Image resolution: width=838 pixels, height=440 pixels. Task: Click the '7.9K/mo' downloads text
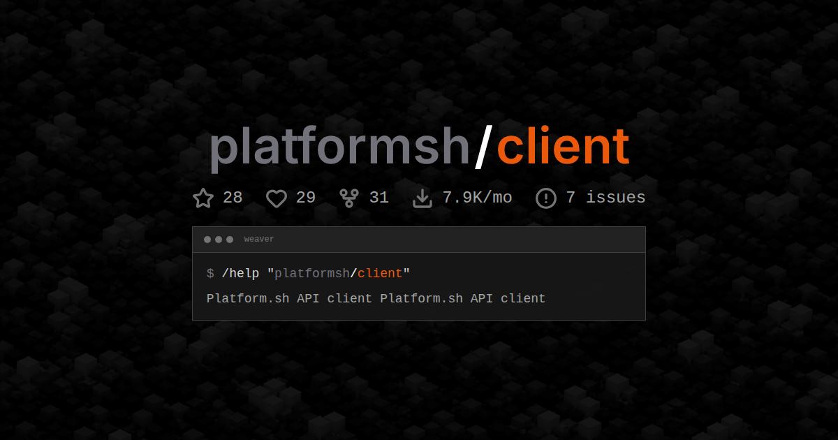point(478,198)
